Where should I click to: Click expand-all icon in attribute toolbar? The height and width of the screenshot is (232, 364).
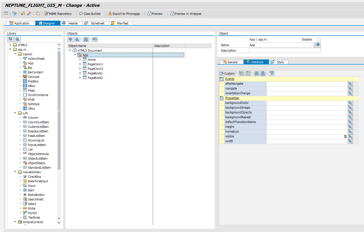click(x=241, y=73)
